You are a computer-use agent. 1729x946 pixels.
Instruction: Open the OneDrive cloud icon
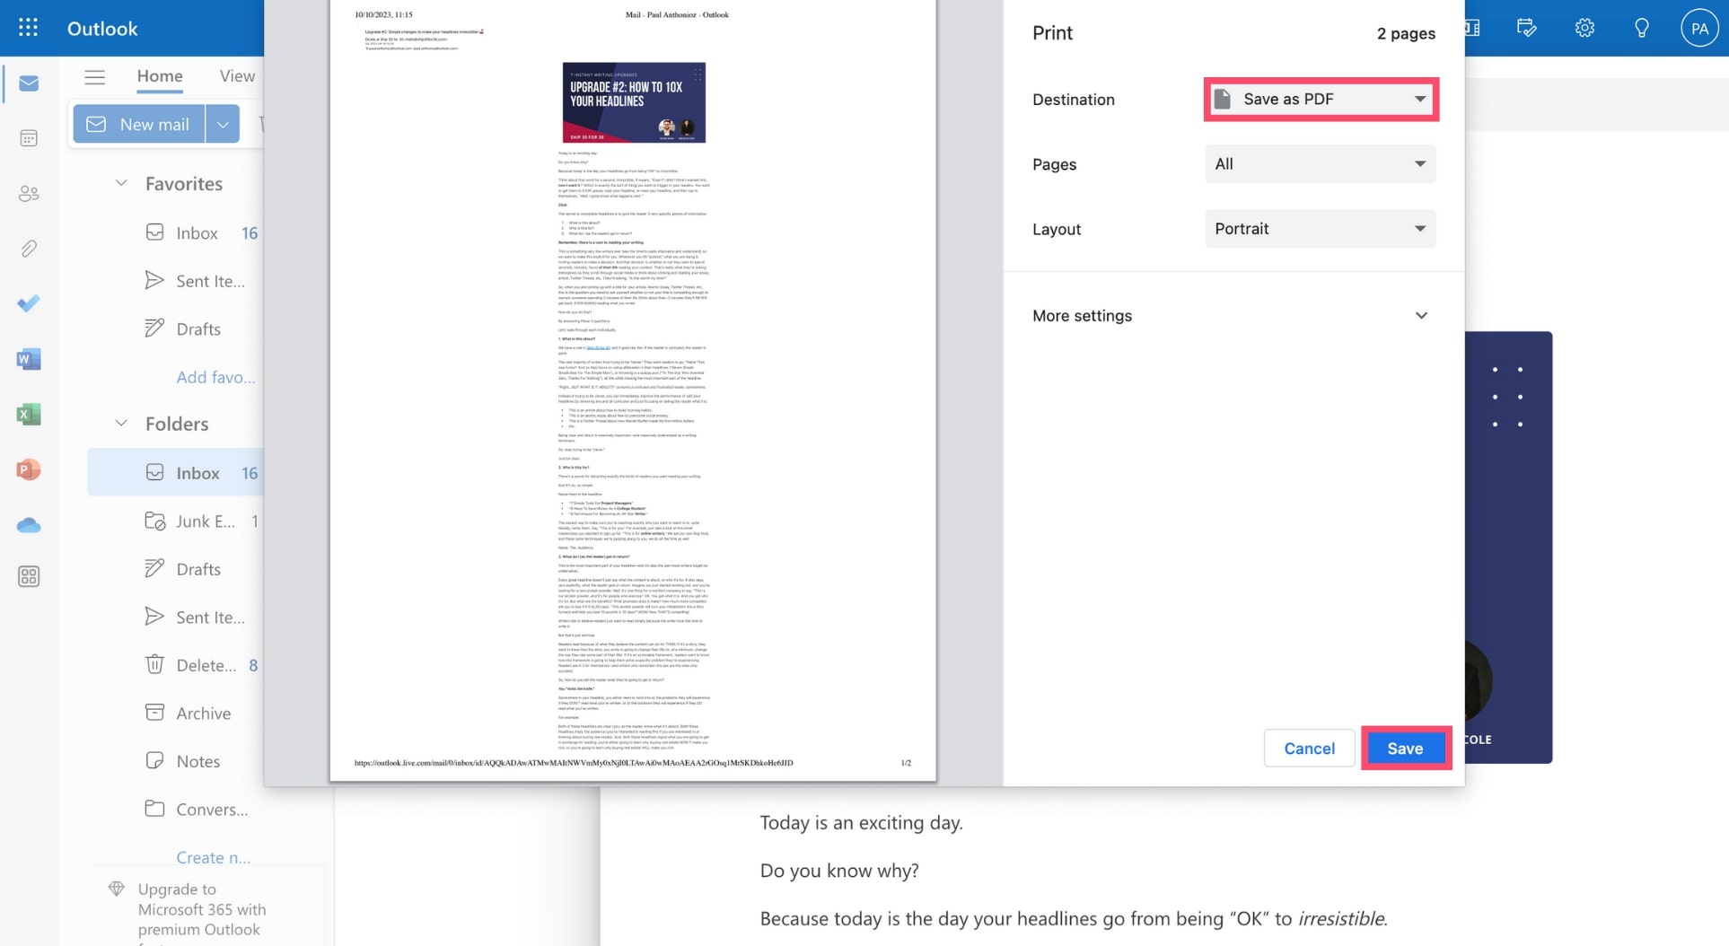[x=29, y=525]
